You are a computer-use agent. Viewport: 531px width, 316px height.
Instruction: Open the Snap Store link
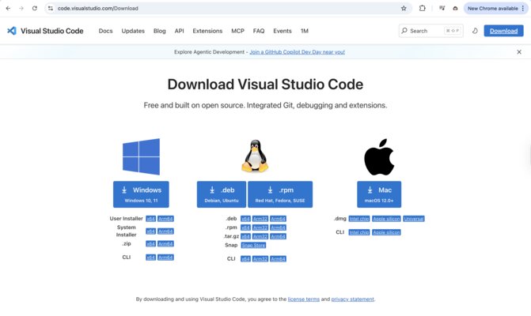click(253, 245)
